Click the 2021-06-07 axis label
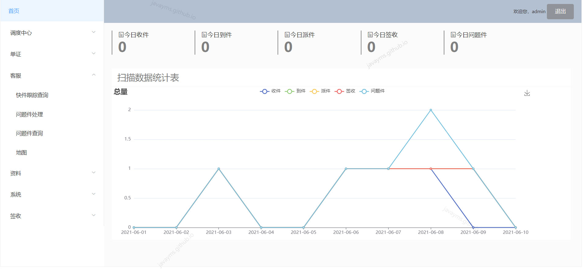 388,232
